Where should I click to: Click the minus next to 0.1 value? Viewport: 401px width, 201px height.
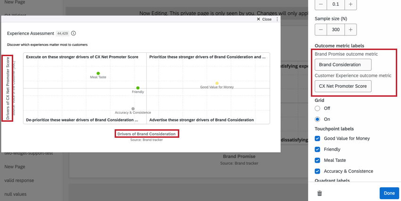[x=321, y=4]
